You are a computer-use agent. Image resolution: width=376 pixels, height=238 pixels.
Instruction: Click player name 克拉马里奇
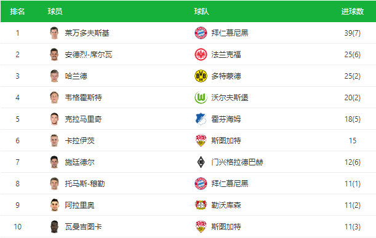[83, 119]
